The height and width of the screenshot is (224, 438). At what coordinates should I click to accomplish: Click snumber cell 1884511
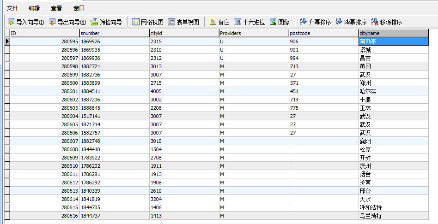pos(115,91)
